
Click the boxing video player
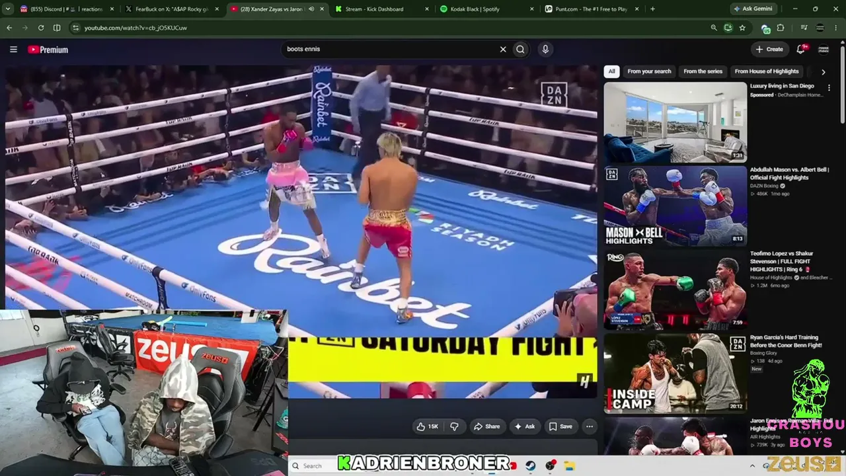(301, 231)
